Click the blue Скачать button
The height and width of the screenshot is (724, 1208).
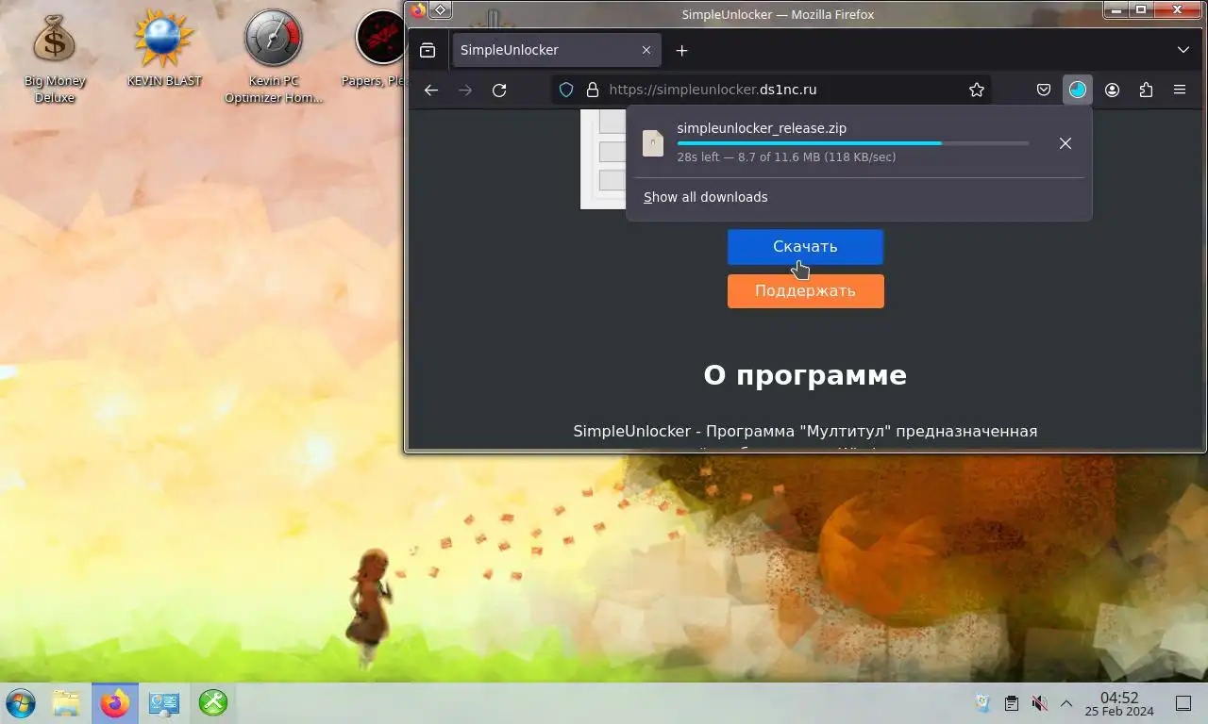[805, 247]
